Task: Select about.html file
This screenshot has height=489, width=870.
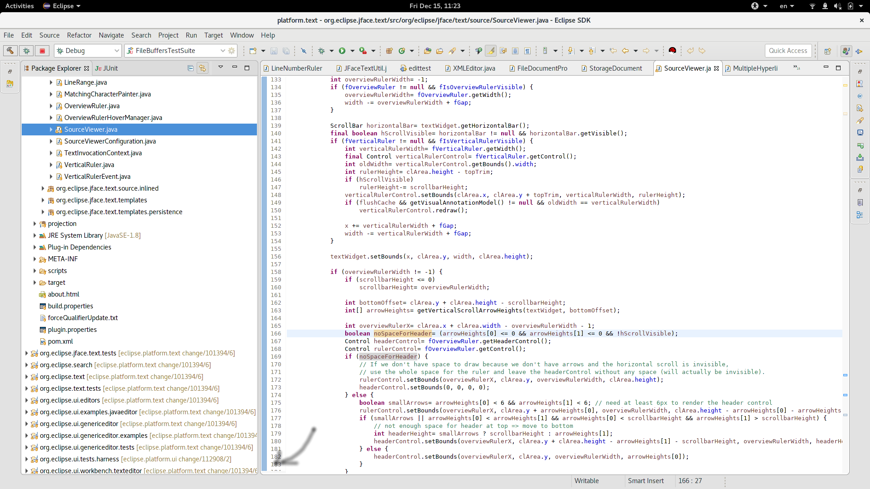Action: (x=63, y=294)
